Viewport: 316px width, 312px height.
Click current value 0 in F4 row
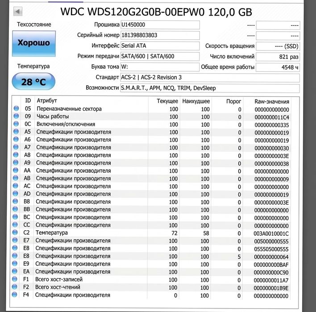coord(175,295)
